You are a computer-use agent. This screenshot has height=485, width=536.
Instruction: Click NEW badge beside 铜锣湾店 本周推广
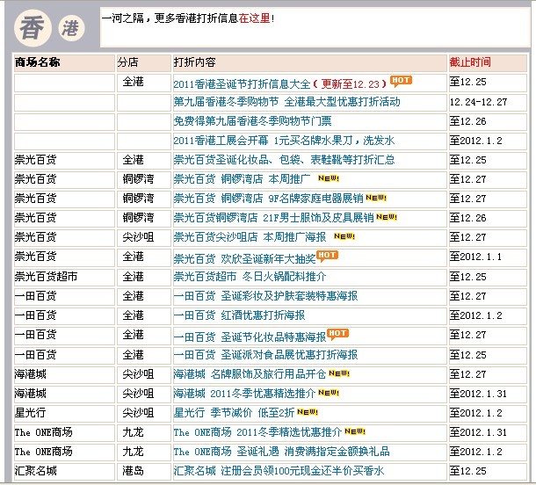(329, 178)
